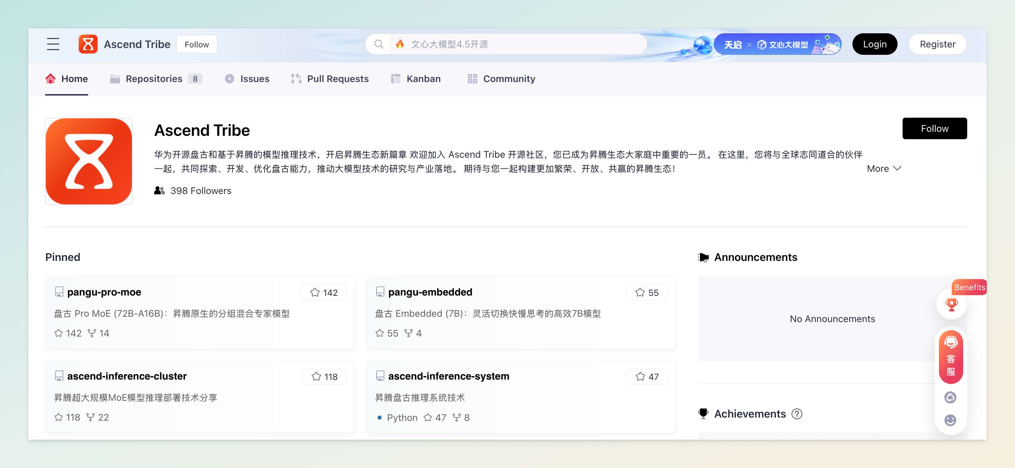Toggle the small Follow button in header
The width and height of the screenshot is (1015, 468).
coord(197,44)
